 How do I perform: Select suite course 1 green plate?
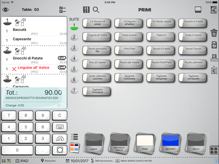coord(74,27)
